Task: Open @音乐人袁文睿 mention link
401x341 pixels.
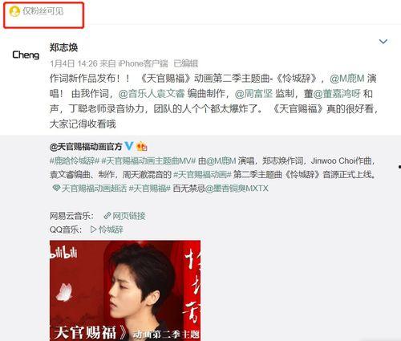Action: [152, 94]
